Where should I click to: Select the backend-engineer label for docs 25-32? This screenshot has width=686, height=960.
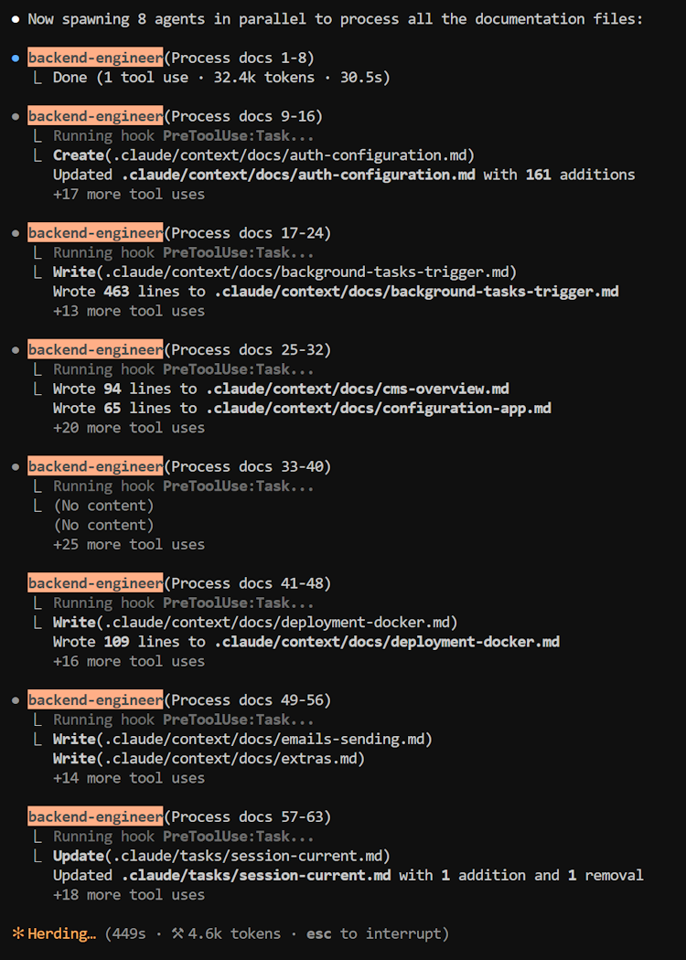[x=95, y=350]
